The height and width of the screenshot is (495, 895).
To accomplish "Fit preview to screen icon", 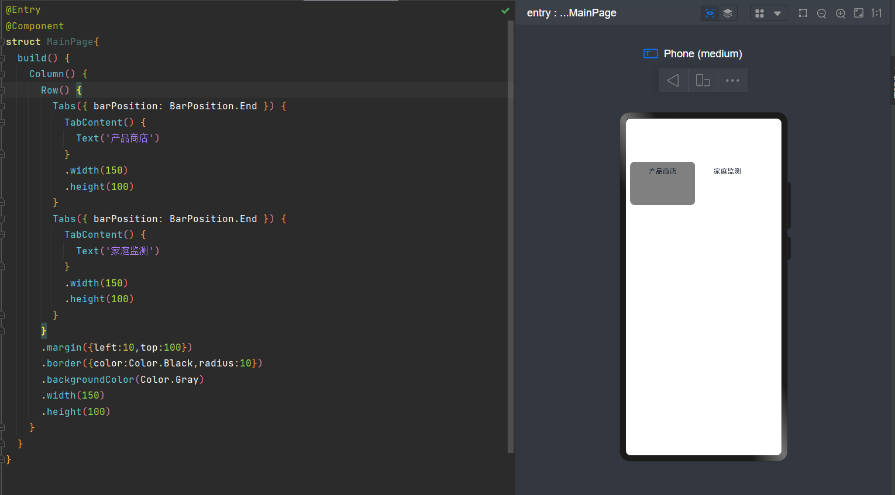I will point(859,13).
